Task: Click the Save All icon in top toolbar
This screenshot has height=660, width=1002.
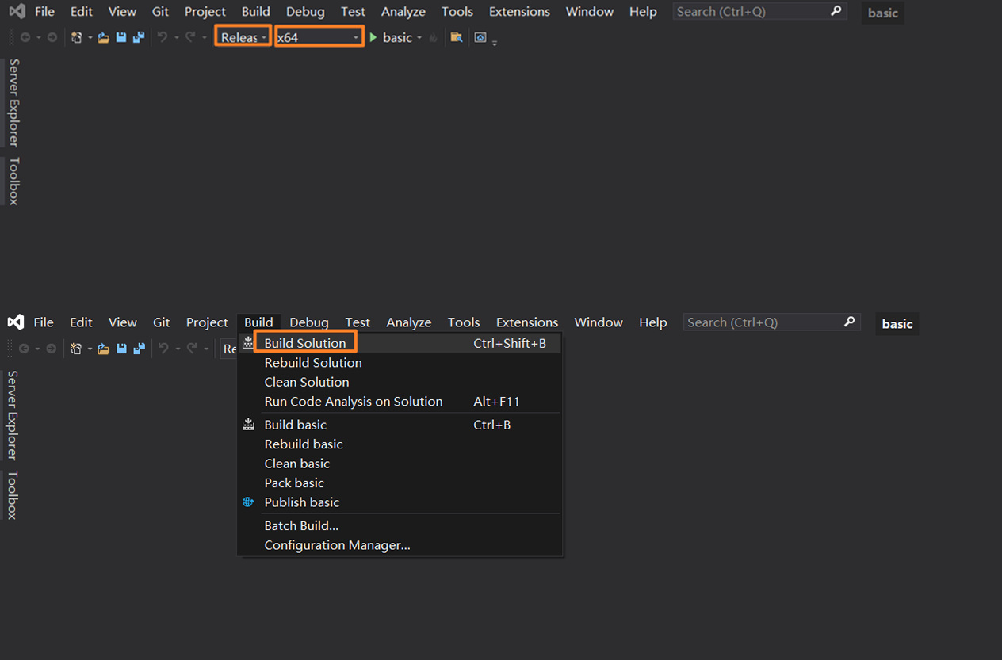Action: pyautogui.click(x=139, y=37)
